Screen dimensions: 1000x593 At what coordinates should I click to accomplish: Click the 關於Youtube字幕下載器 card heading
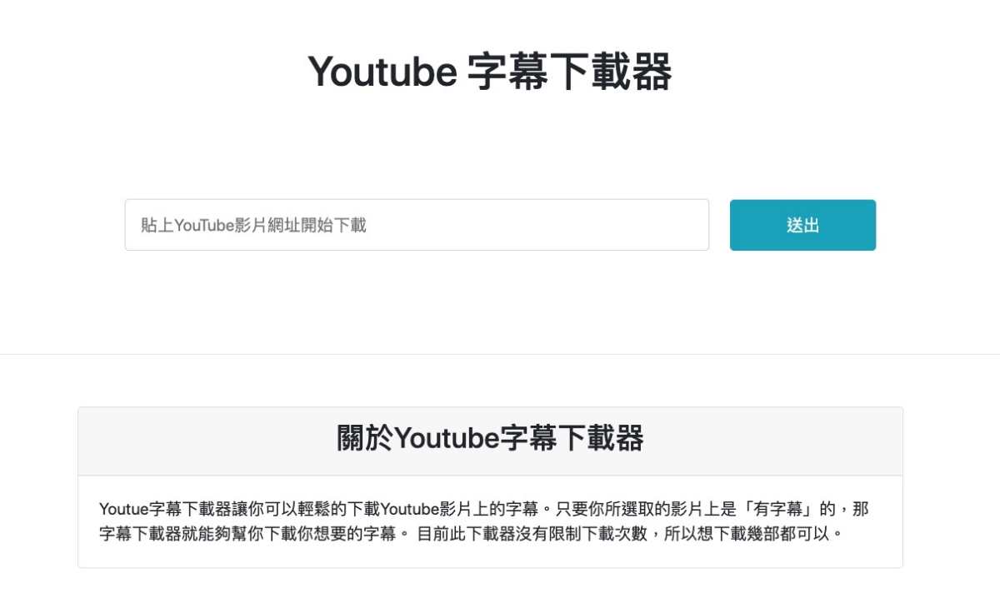(x=490, y=437)
